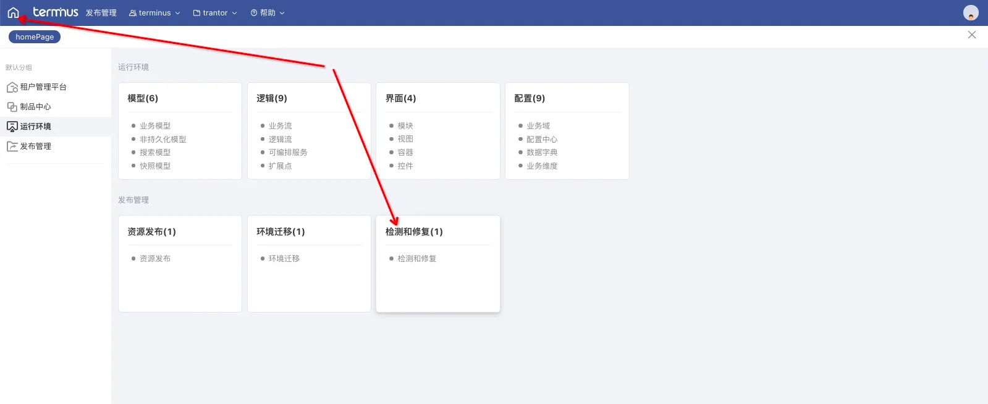988x404 pixels.
Task: Click the 数据字典 link
Action: [542, 153]
